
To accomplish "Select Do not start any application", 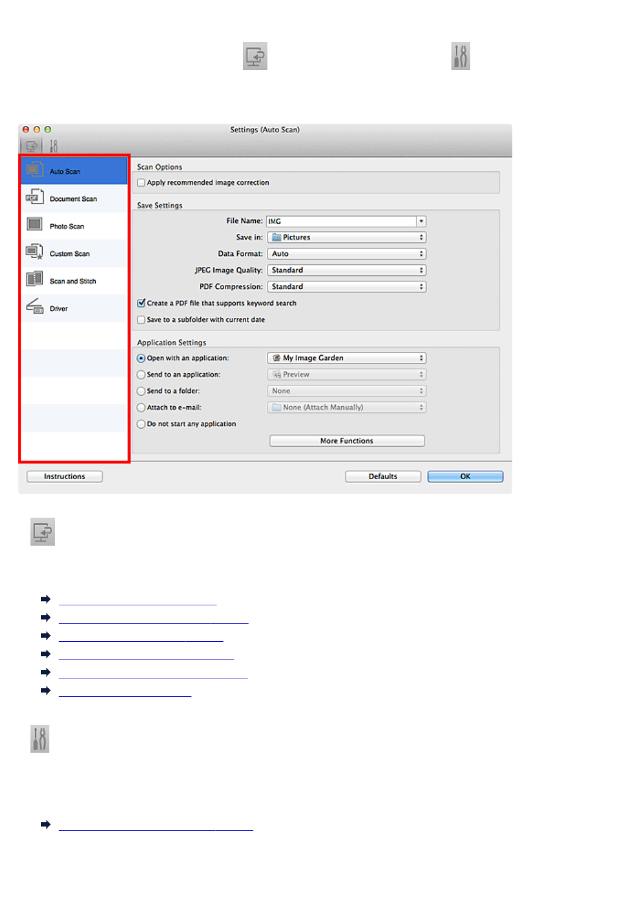I will click(x=141, y=424).
